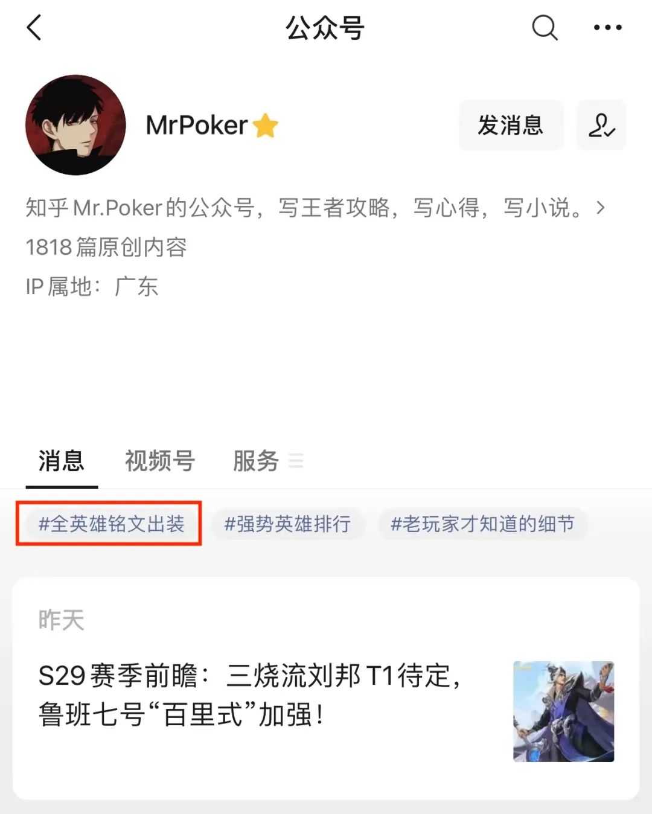Open the account description text
The height and width of the screenshot is (814, 652).
(x=305, y=208)
